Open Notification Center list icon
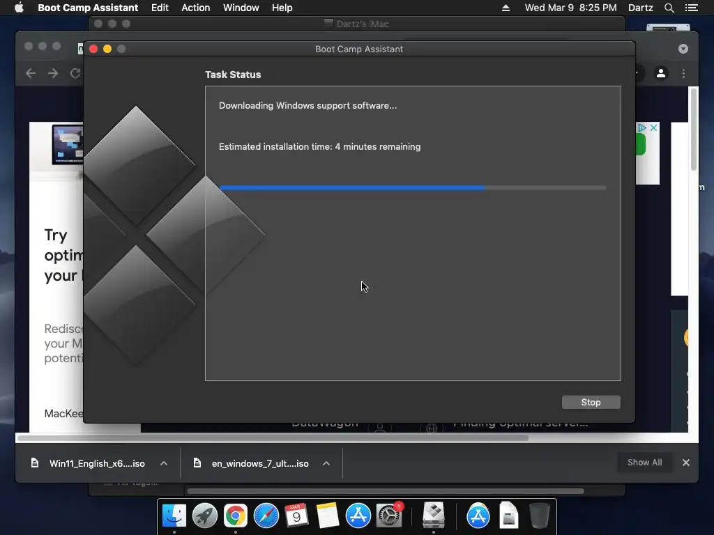The width and height of the screenshot is (714, 535). (x=691, y=8)
